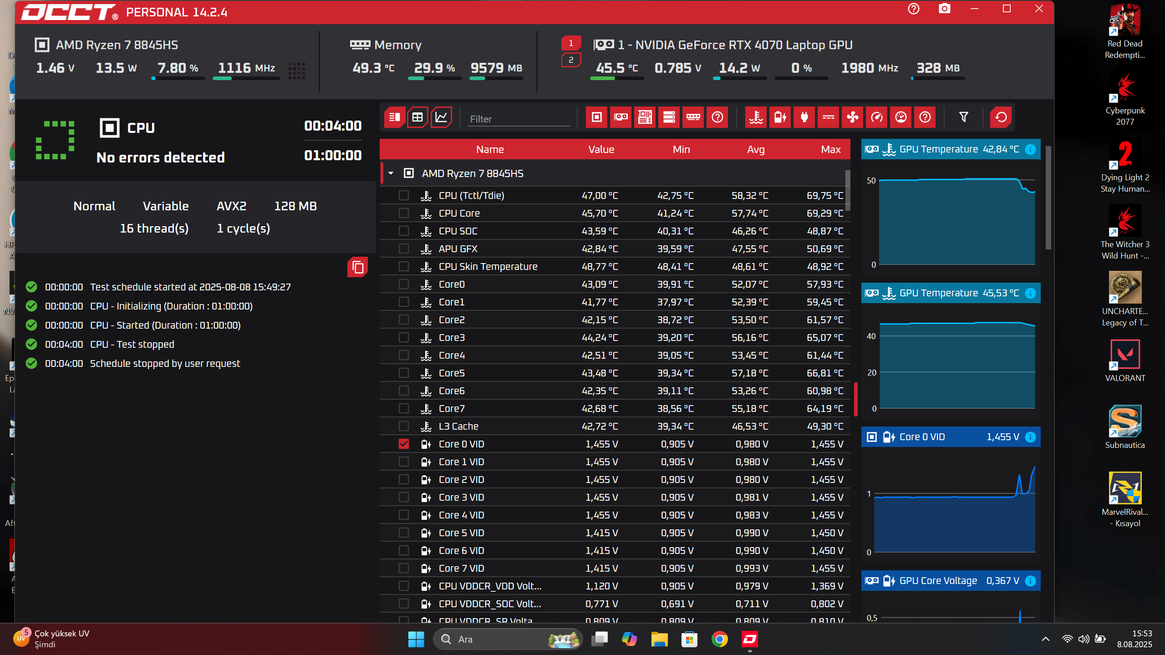Show hidden system tray icons chevron
The image size is (1165, 655).
point(1046,639)
